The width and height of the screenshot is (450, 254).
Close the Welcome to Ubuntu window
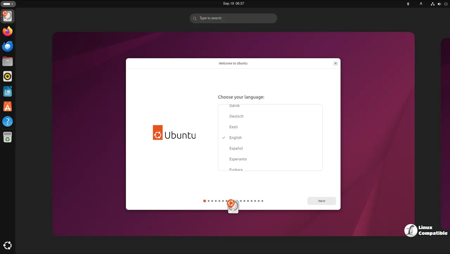pyautogui.click(x=335, y=63)
